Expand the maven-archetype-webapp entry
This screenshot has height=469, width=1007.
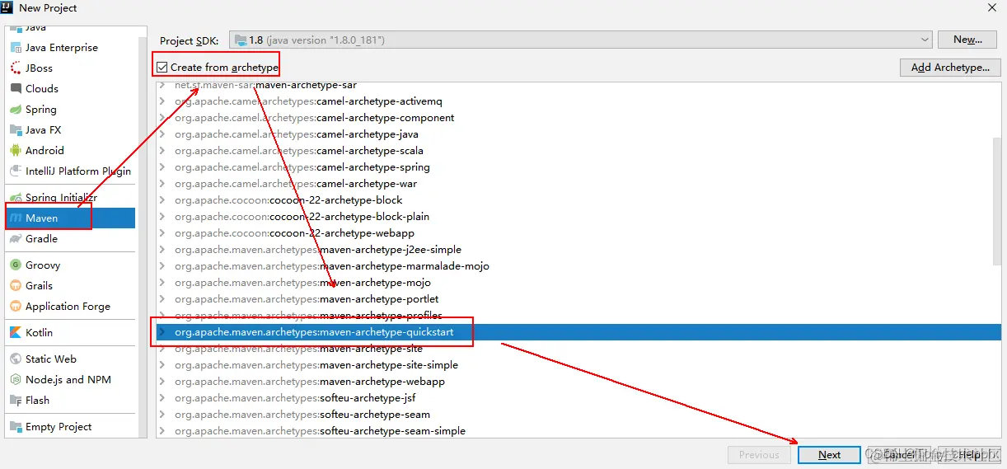[162, 382]
